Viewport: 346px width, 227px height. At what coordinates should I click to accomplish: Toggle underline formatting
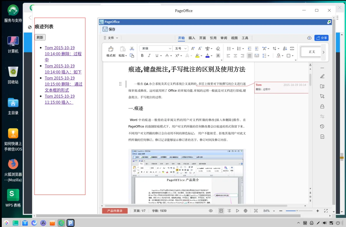pyautogui.click(x=157, y=55)
